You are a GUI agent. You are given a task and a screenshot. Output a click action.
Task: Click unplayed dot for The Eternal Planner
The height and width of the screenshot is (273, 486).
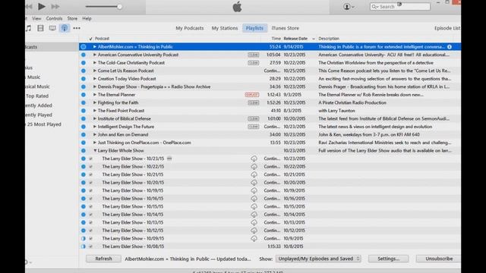(84, 95)
